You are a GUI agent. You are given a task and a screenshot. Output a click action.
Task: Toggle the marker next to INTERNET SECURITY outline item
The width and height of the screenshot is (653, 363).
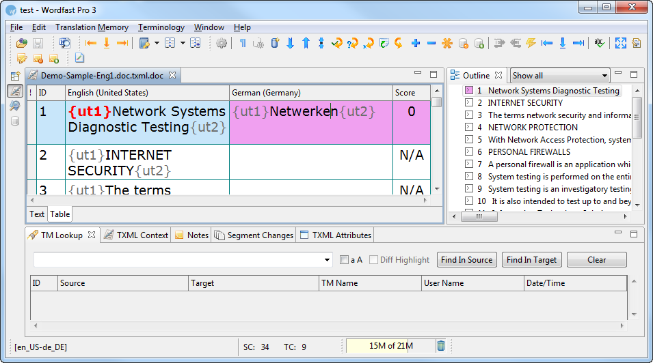468,103
